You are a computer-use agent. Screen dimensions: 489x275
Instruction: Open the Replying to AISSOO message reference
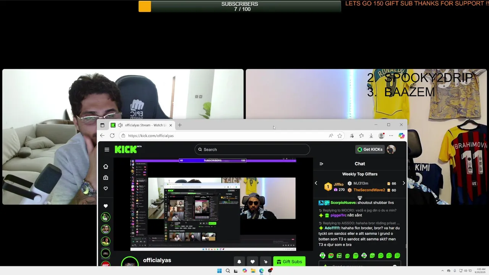point(359,223)
